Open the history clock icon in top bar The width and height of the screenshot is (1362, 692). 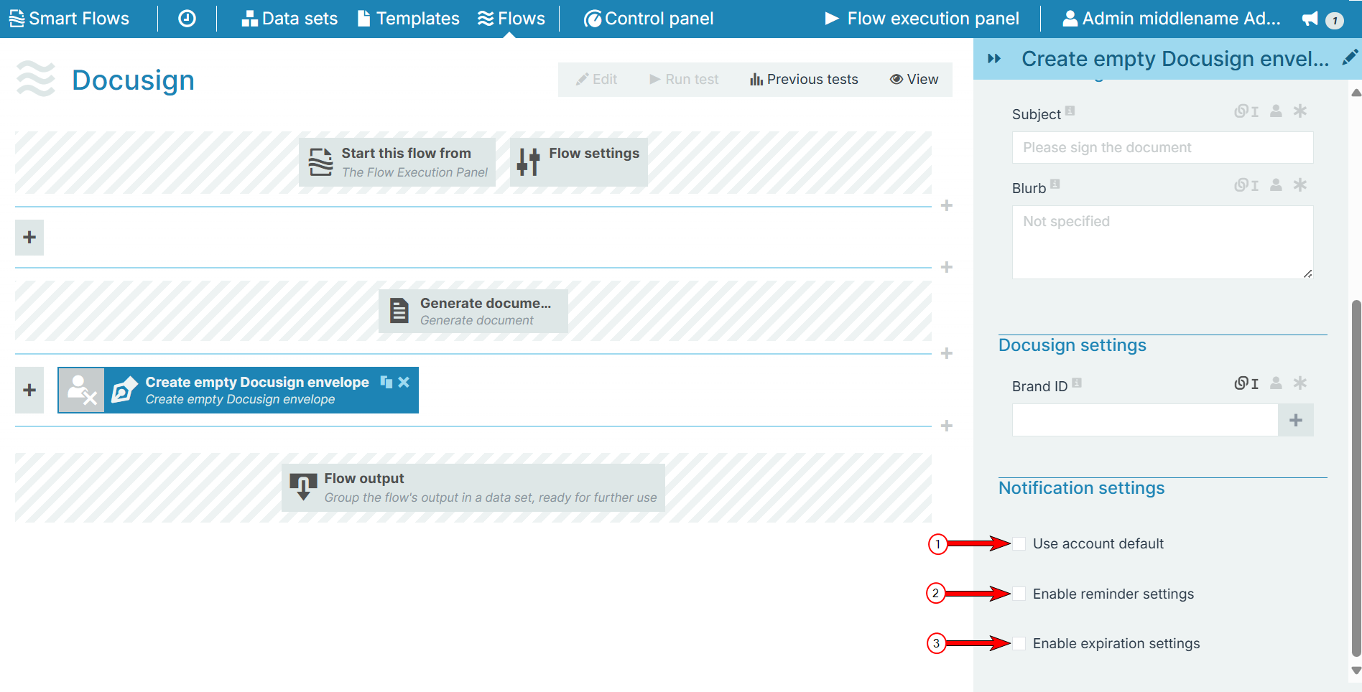pos(186,18)
